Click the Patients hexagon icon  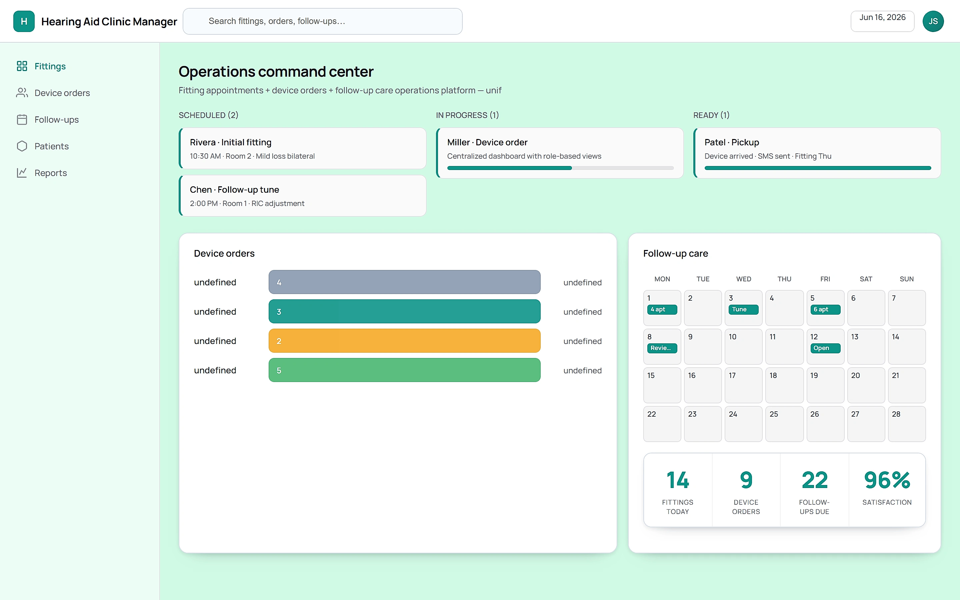[22, 146]
